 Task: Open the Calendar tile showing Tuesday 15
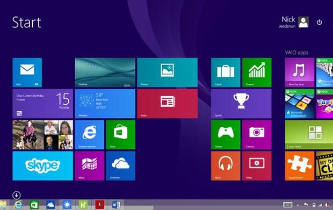point(42,104)
